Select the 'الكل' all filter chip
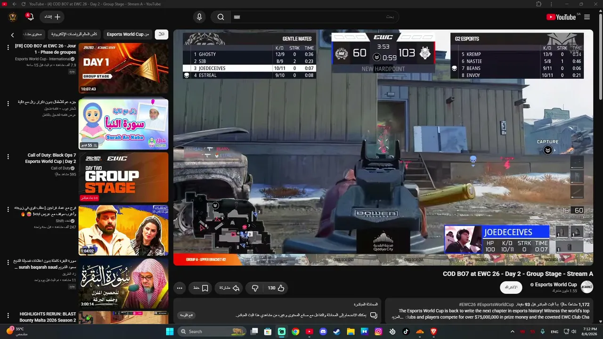The width and height of the screenshot is (603, 339). click(162, 34)
